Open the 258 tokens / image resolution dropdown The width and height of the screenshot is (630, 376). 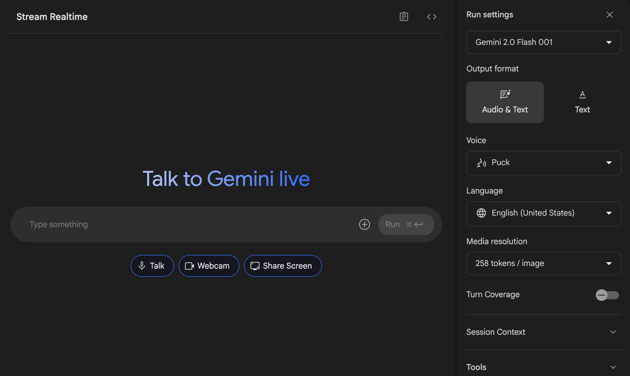click(544, 263)
